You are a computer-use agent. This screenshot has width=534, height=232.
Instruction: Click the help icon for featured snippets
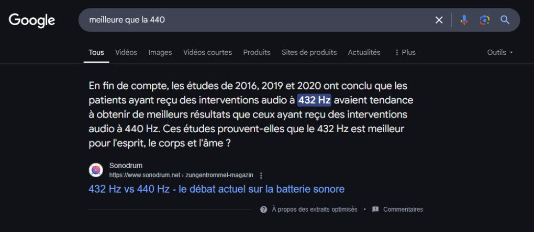point(263,210)
